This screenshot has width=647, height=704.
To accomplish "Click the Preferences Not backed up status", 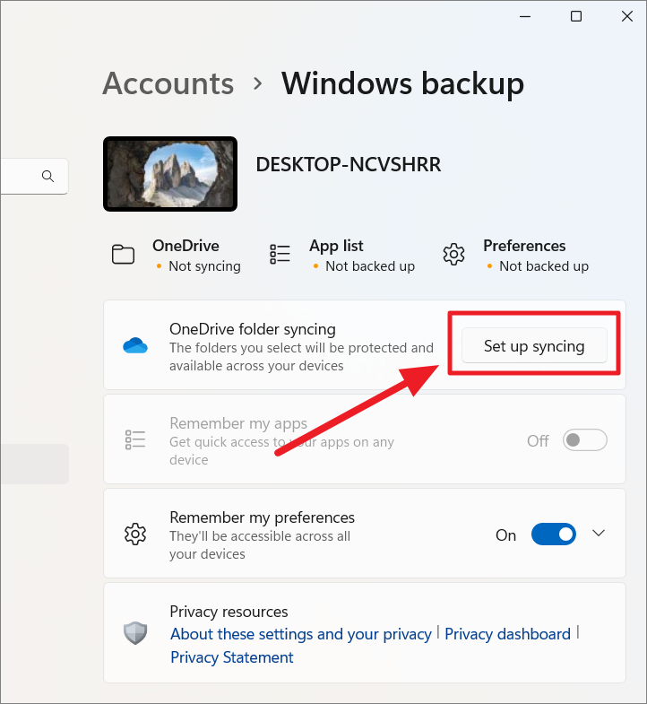I will [x=544, y=266].
